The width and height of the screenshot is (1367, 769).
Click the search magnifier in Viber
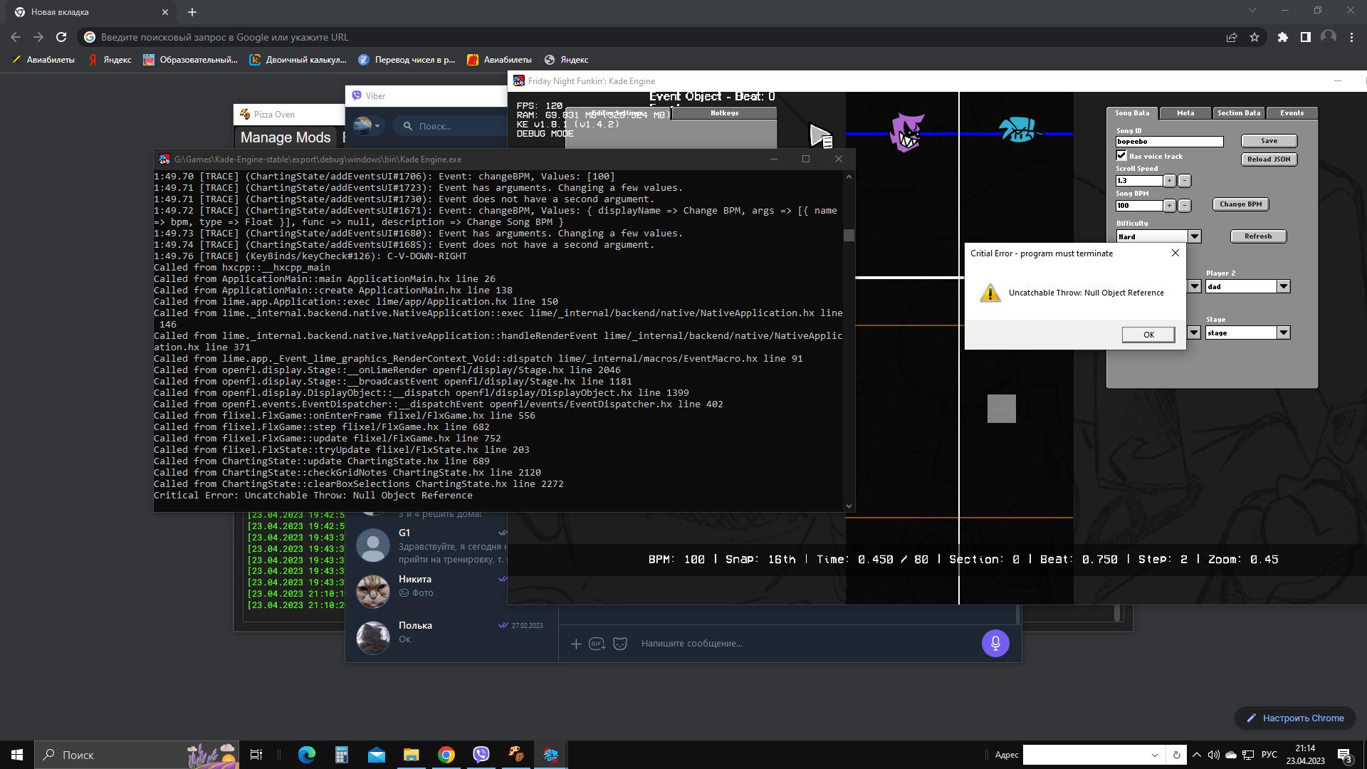[x=407, y=125]
